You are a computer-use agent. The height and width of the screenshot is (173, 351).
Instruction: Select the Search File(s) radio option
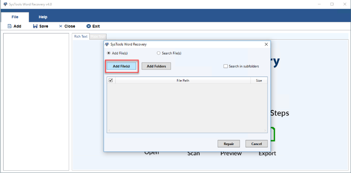[169, 53]
